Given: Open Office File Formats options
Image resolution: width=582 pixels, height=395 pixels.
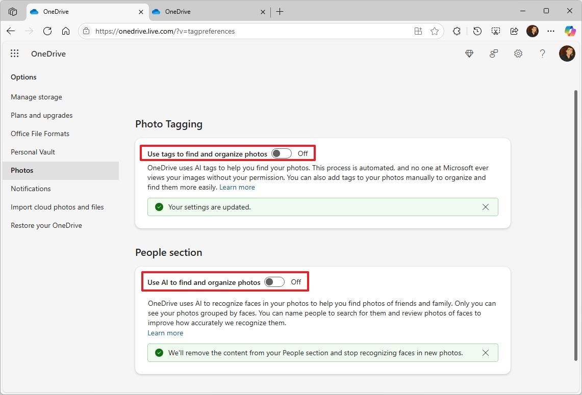Looking at the screenshot, I should 40,134.
